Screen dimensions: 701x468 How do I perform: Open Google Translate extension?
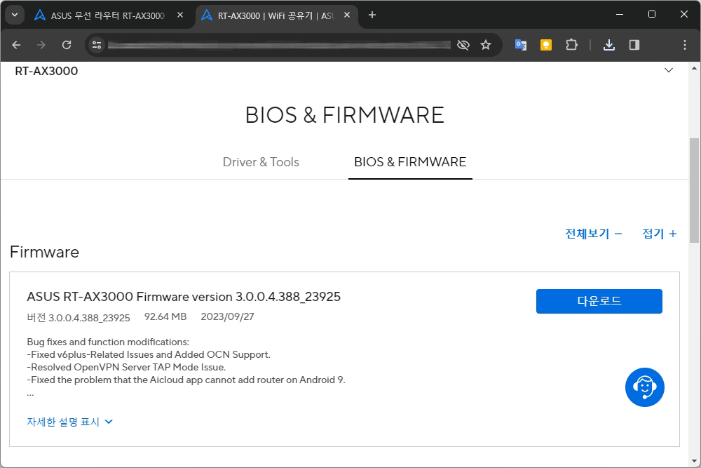pyautogui.click(x=521, y=45)
